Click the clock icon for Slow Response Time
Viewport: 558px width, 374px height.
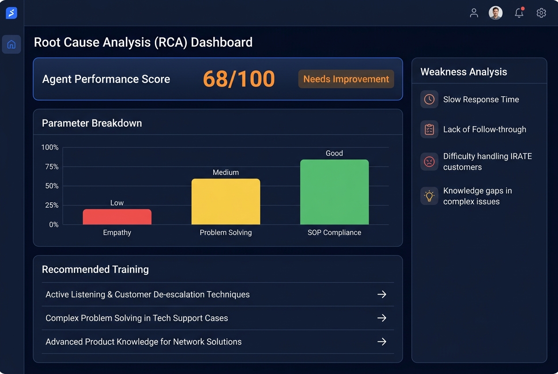[429, 99]
